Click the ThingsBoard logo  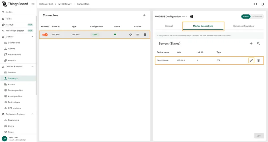15,4
